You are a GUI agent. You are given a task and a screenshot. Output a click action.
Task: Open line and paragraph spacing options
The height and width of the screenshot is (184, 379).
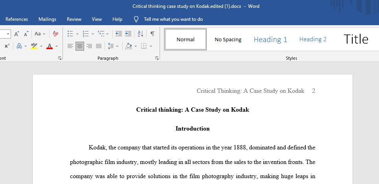pos(111,46)
